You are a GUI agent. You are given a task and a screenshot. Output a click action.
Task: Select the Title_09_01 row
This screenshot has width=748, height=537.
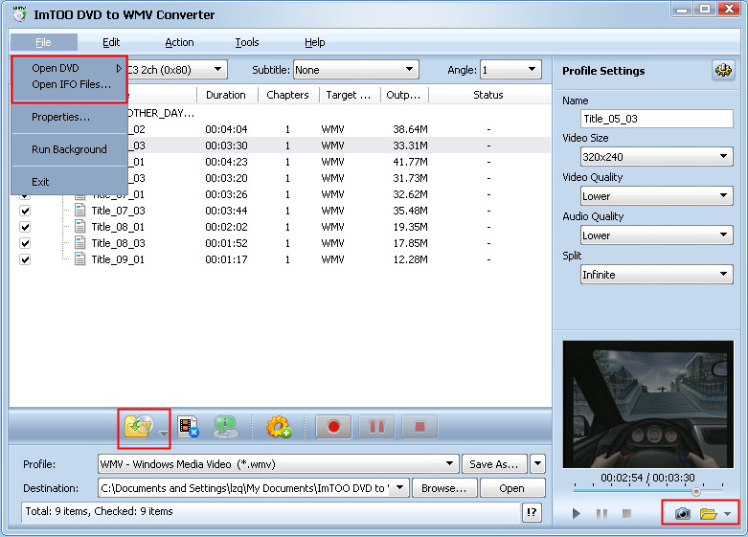(x=280, y=259)
